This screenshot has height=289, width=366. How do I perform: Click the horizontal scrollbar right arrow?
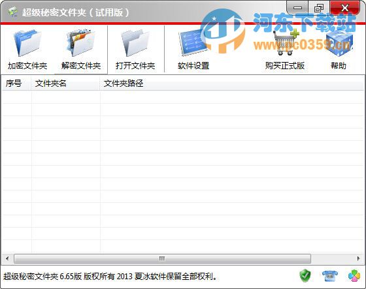359,258
